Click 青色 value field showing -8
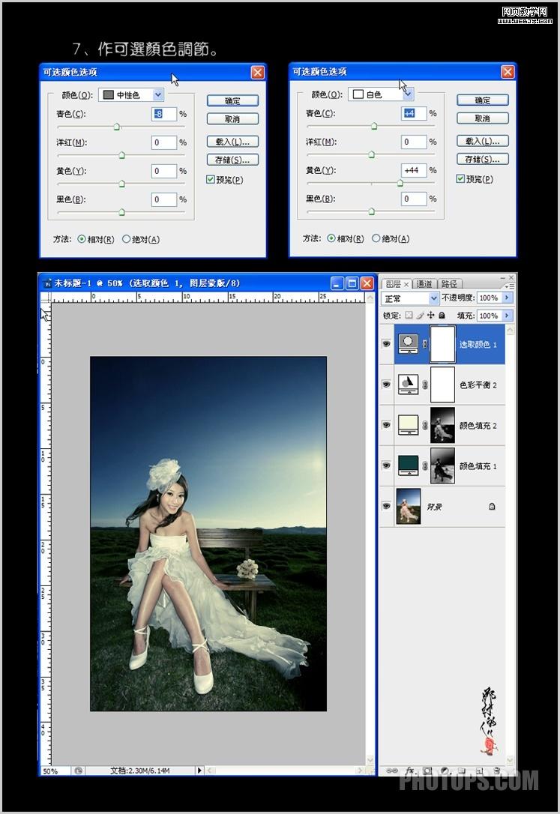 [164, 114]
